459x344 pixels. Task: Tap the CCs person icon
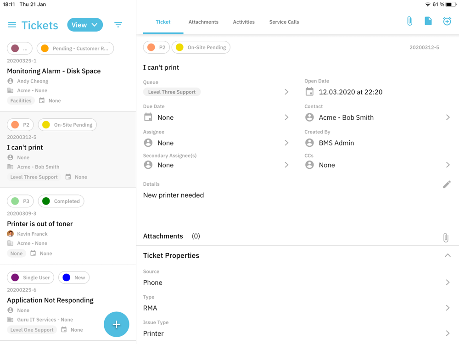coord(309,165)
